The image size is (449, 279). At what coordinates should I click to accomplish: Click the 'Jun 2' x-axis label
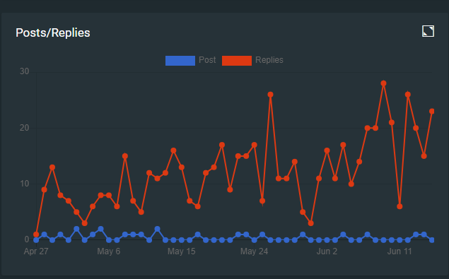(x=327, y=251)
